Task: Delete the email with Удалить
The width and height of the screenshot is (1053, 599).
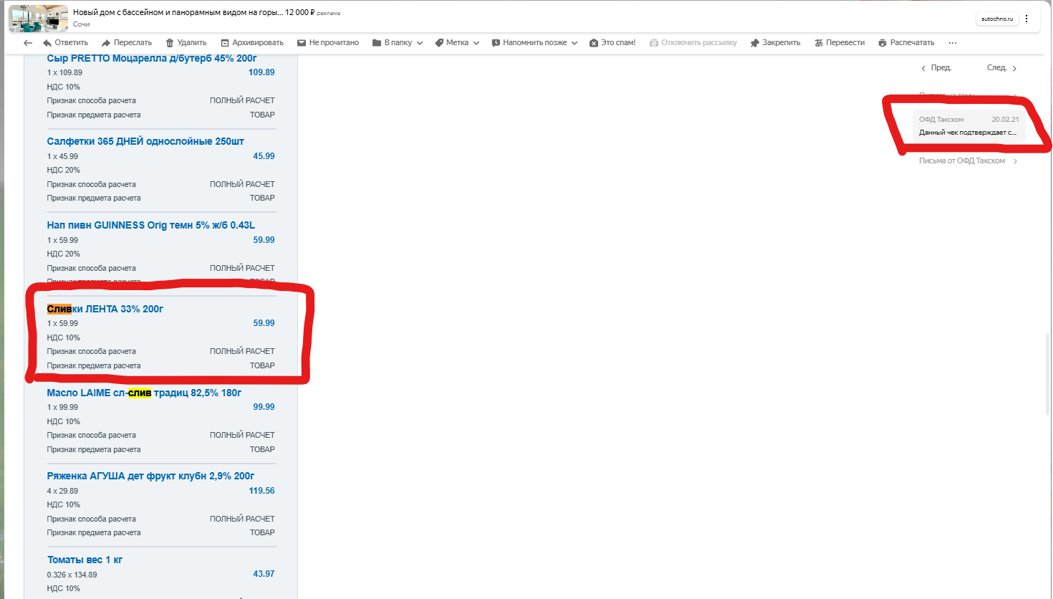Action: [186, 43]
